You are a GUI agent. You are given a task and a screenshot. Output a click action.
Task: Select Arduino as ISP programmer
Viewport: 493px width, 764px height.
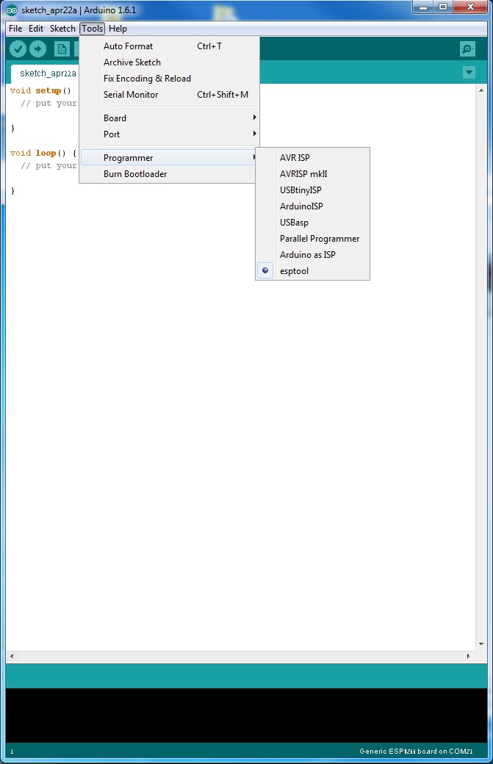click(x=313, y=255)
